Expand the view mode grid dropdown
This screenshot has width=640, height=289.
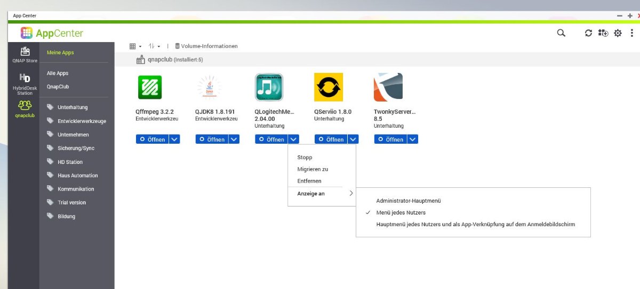tap(135, 46)
